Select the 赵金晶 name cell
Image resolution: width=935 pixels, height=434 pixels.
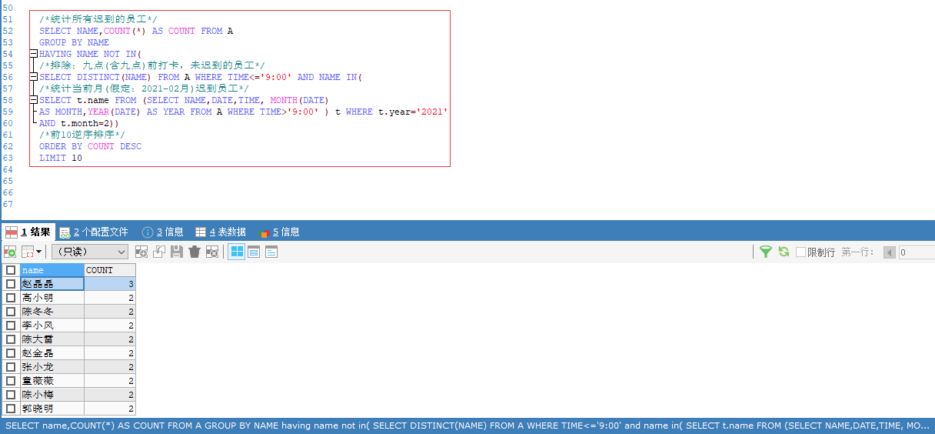[x=52, y=353]
